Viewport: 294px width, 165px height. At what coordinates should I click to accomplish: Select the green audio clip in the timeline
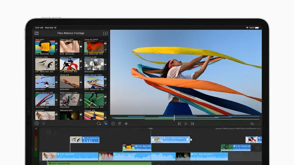(x=99, y=163)
